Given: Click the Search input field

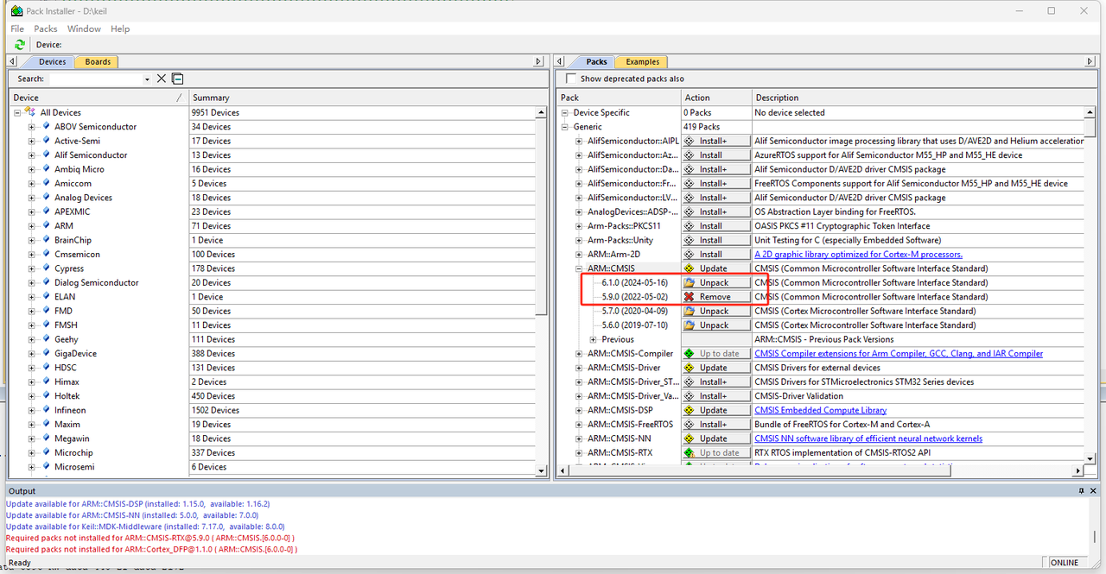Looking at the screenshot, I should click(95, 79).
